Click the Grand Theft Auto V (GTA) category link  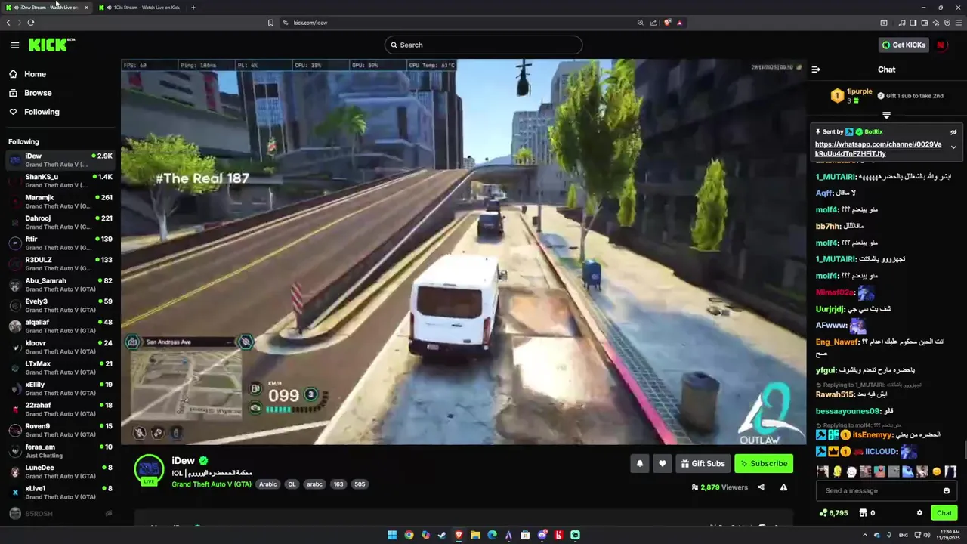[212, 484]
